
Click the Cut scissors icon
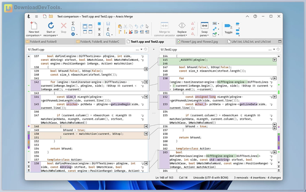[125, 27]
